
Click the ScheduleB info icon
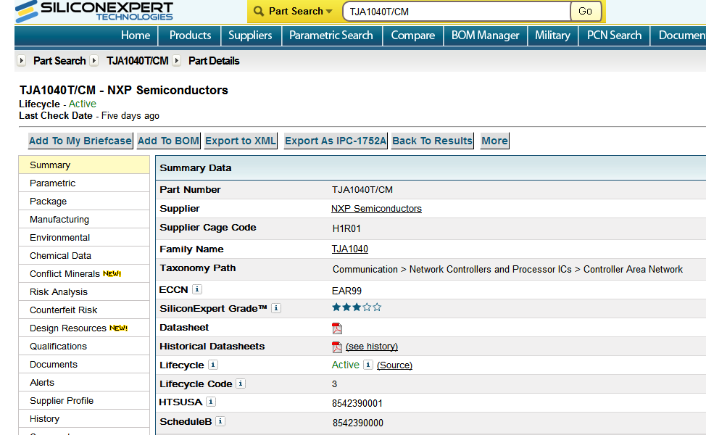click(220, 421)
